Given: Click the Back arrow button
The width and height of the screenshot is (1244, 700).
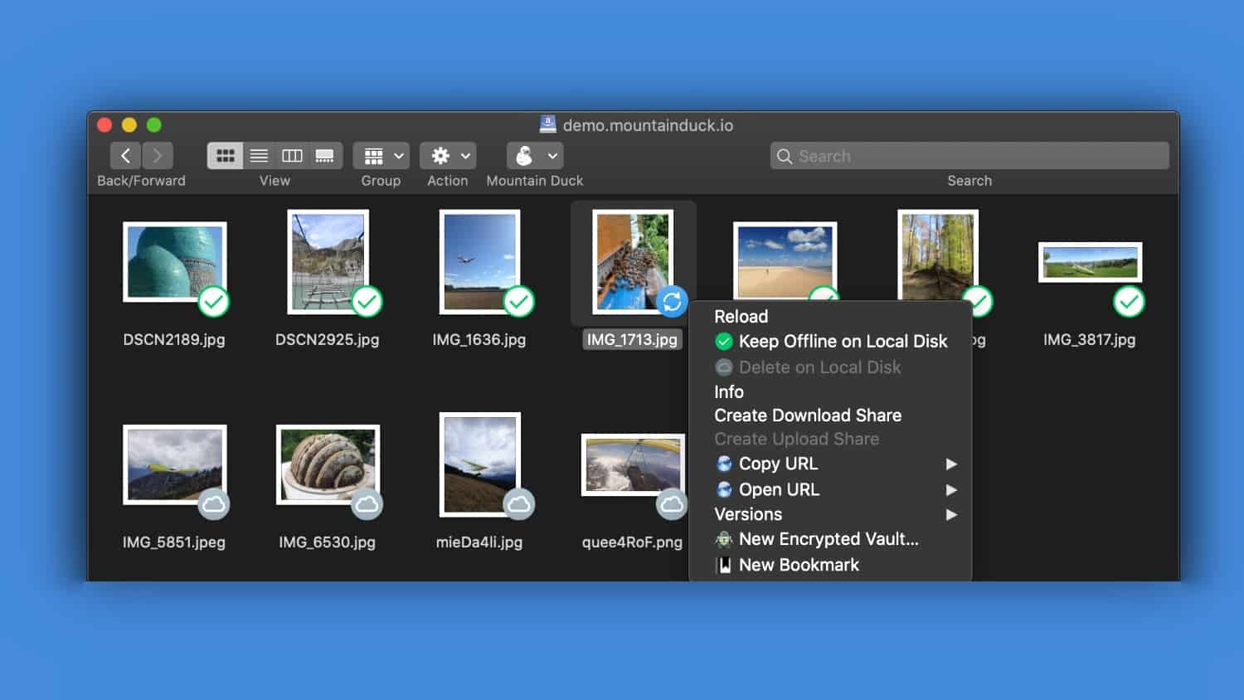Looking at the screenshot, I should [x=125, y=156].
